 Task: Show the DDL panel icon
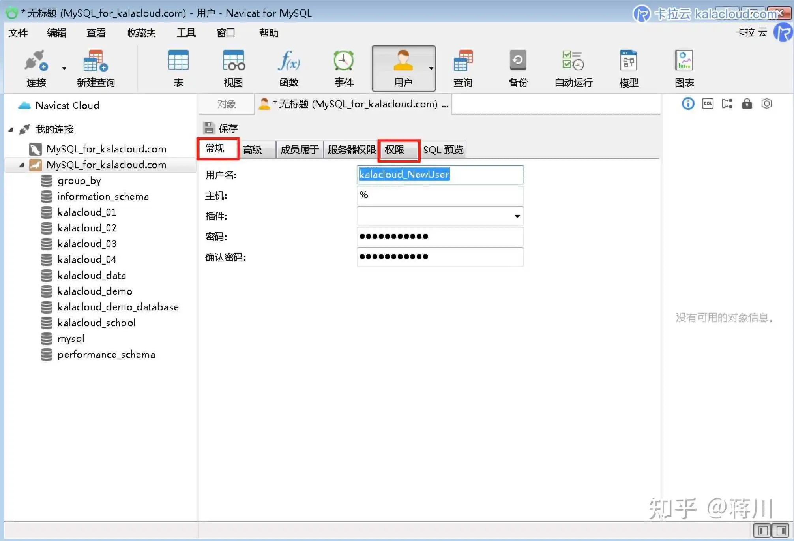pos(708,104)
